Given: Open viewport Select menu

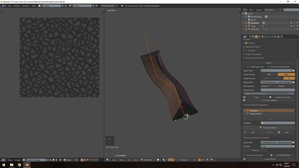Looking at the screenshot, I should [x=122, y=160].
